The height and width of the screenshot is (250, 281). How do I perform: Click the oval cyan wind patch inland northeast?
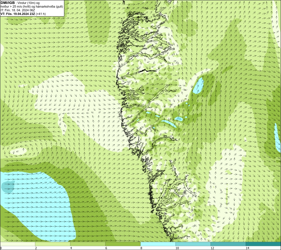198,85
